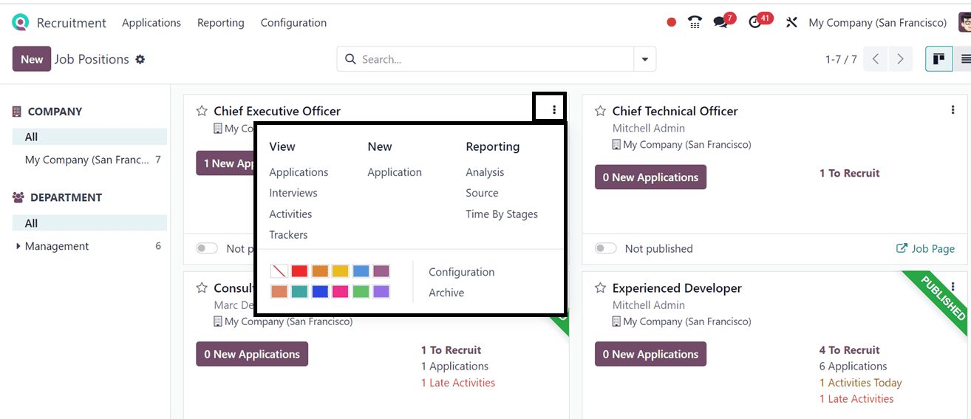Switch to list view icon

click(964, 59)
